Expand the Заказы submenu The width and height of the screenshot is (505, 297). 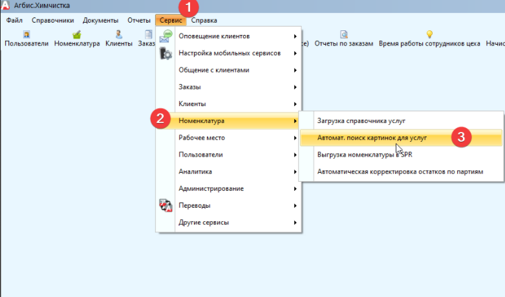pyautogui.click(x=229, y=87)
